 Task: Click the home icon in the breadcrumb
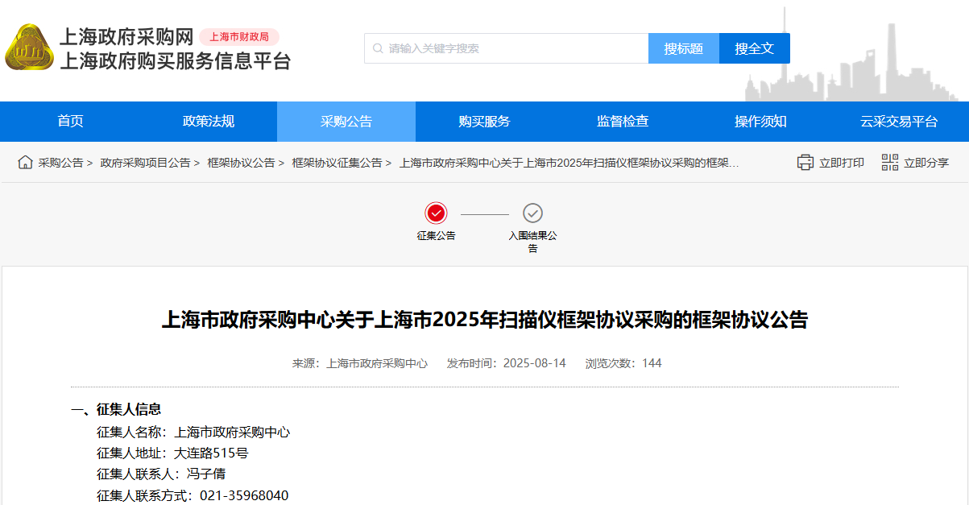[23, 162]
